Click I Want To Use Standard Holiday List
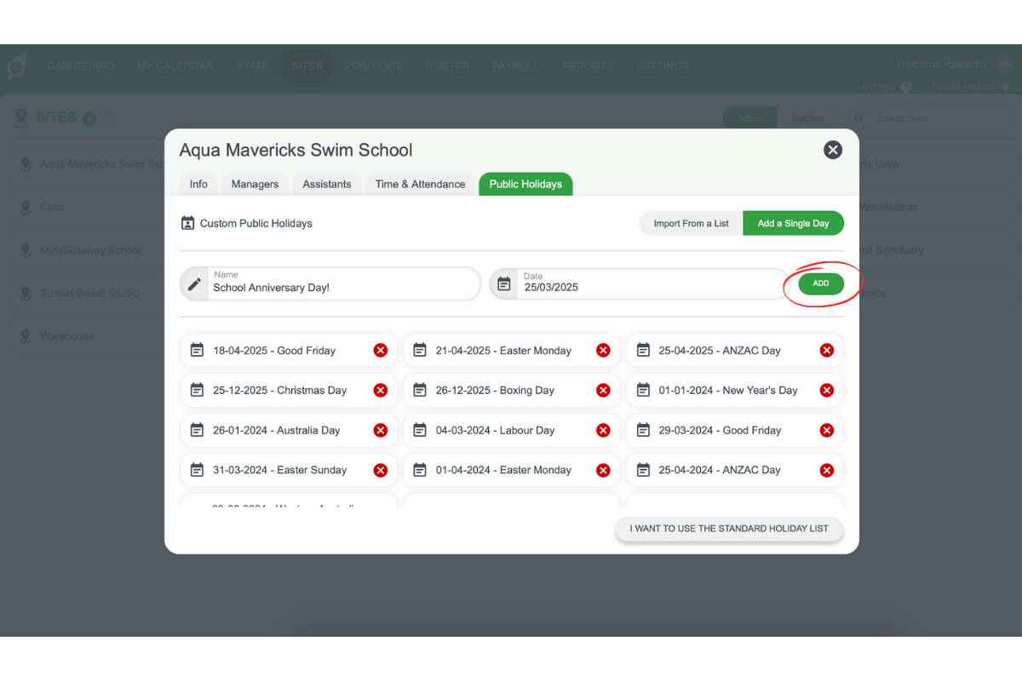 728,529
